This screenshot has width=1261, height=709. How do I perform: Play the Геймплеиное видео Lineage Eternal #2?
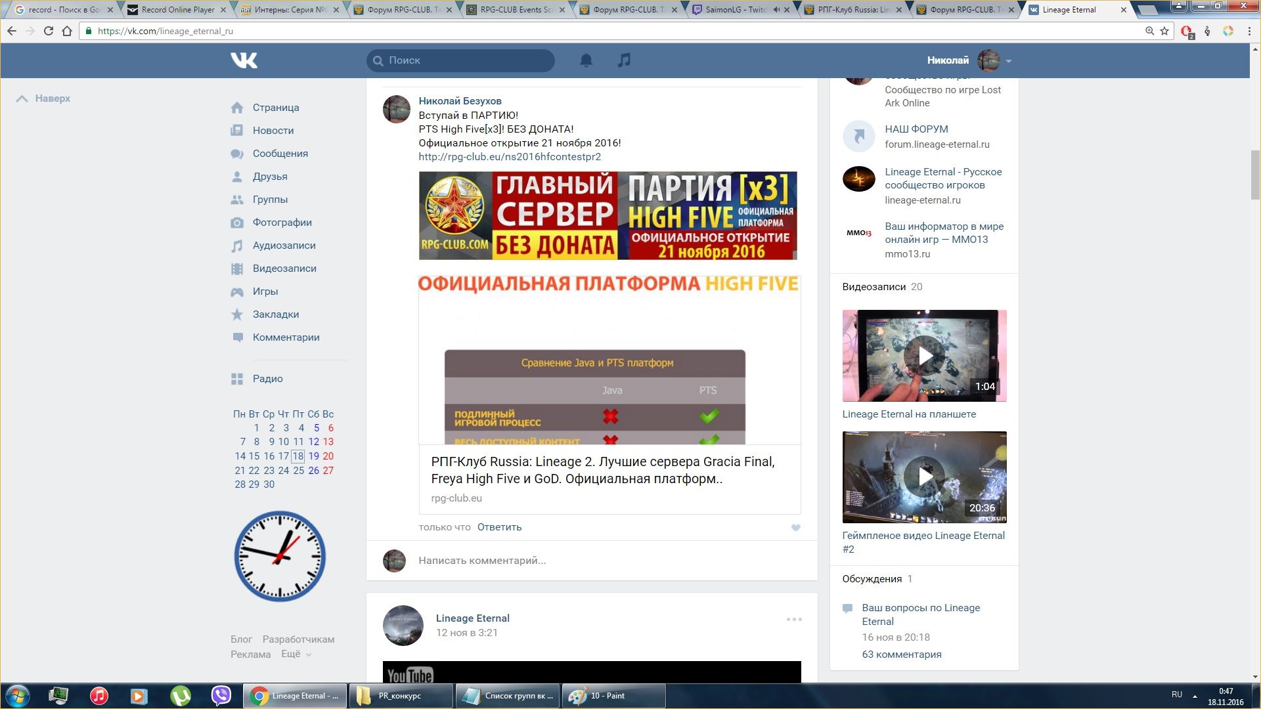(924, 477)
